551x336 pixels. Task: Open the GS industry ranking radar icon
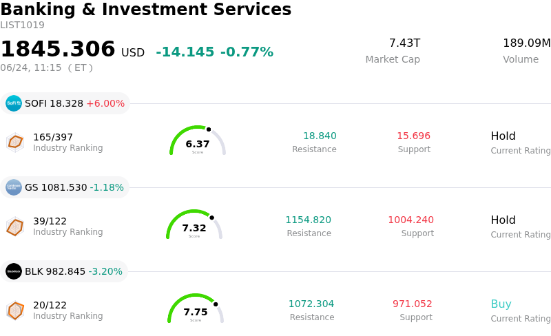point(15,227)
